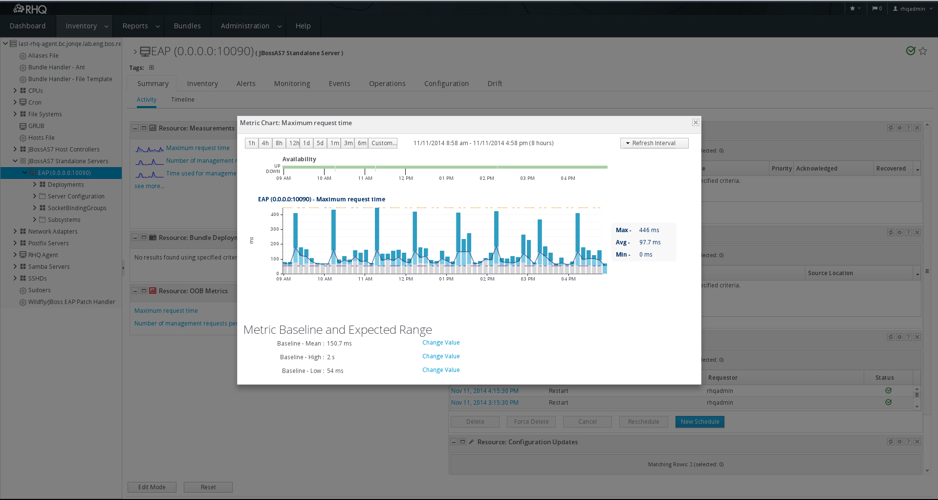
Task: Select the 1d time range button
Action: coord(306,143)
